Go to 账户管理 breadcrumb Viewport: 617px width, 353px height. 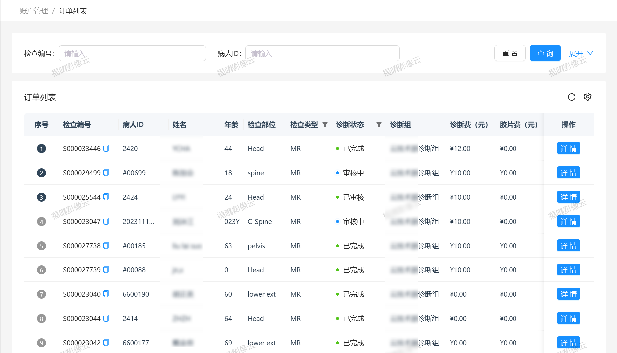point(34,11)
